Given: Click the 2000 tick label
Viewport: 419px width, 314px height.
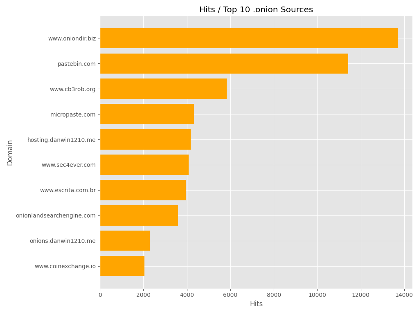Looking at the screenshot, I should click(x=144, y=295).
